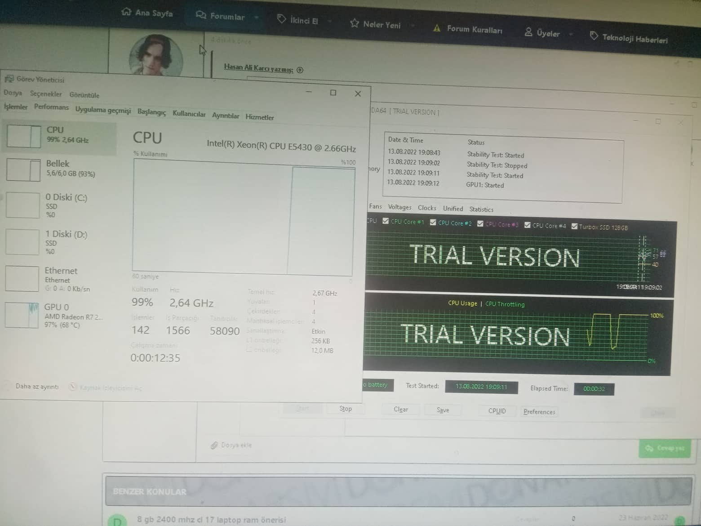Expand the Forumlar dropdown arrow
This screenshot has height=526, width=701.
point(257,18)
